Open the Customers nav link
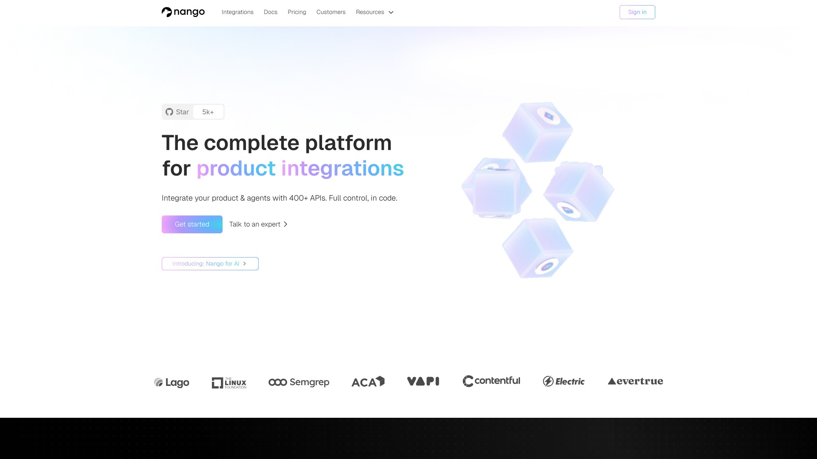The image size is (817, 459). (x=331, y=12)
